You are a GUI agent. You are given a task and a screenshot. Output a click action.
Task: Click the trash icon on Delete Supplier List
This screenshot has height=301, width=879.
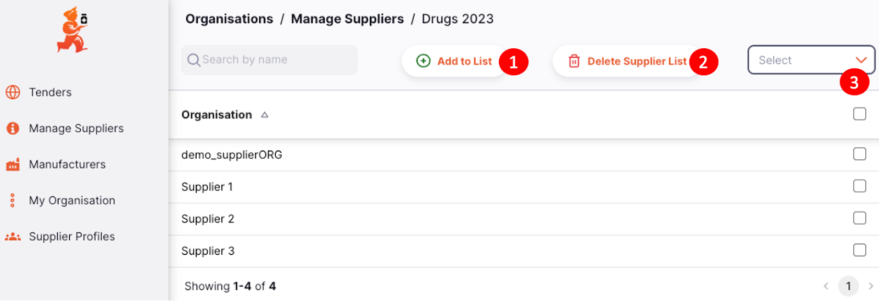tap(574, 61)
